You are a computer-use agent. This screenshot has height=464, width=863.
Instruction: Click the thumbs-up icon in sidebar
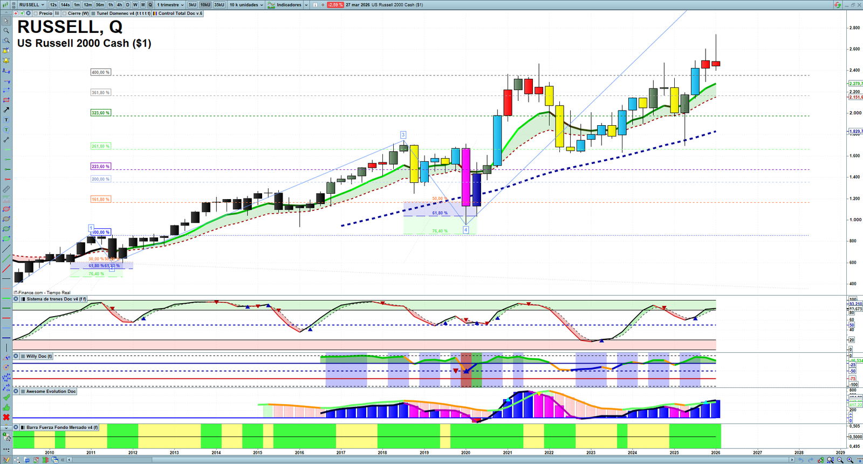(6, 407)
